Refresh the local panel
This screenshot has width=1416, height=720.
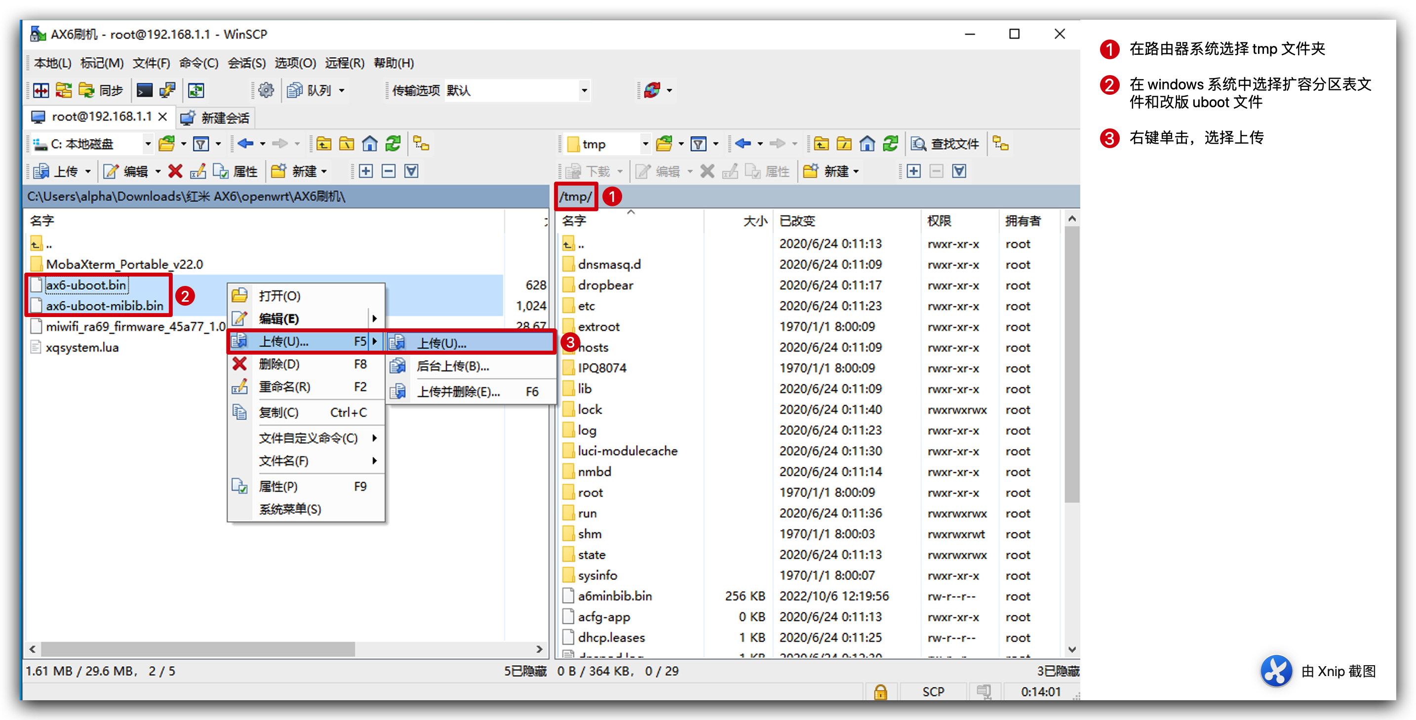(393, 144)
